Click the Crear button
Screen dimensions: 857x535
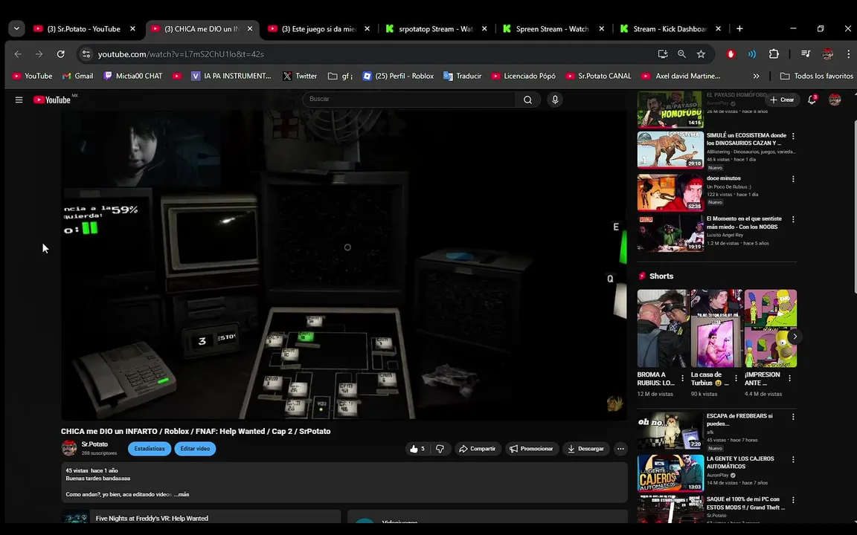(x=782, y=100)
